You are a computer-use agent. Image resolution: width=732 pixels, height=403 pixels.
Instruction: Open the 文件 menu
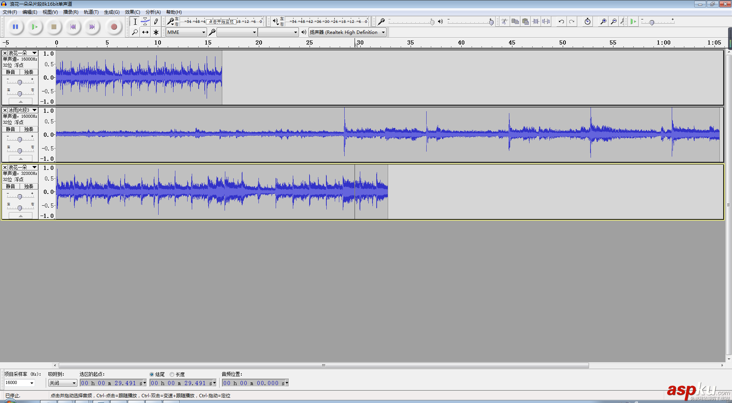[x=10, y=12]
